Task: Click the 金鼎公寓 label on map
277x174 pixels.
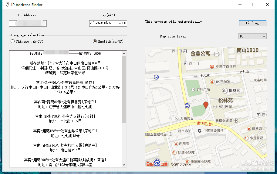Action: click(x=200, y=53)
